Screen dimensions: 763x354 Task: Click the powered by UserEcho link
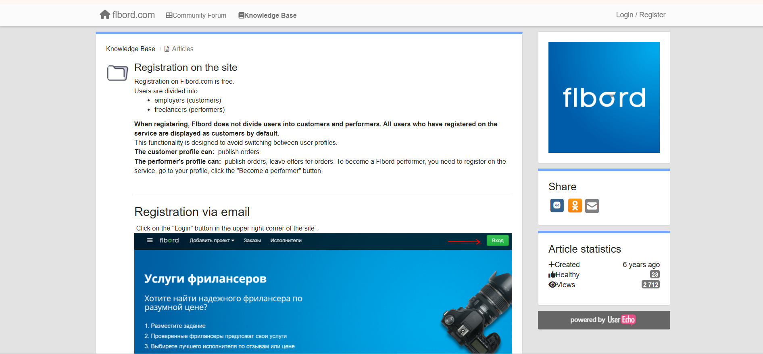click(x=604, y=320)
